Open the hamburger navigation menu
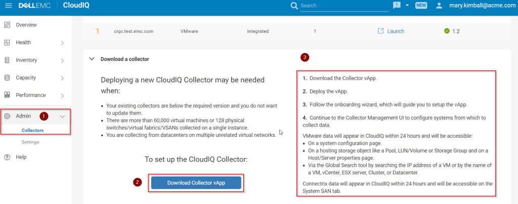Image resolution: width=518 pixels, height=204 pixels. point(8,6)
